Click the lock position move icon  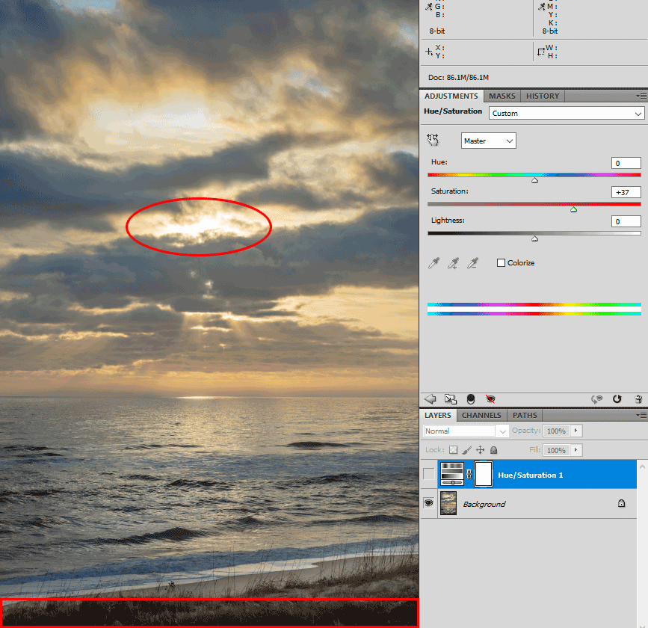(480, 450)
